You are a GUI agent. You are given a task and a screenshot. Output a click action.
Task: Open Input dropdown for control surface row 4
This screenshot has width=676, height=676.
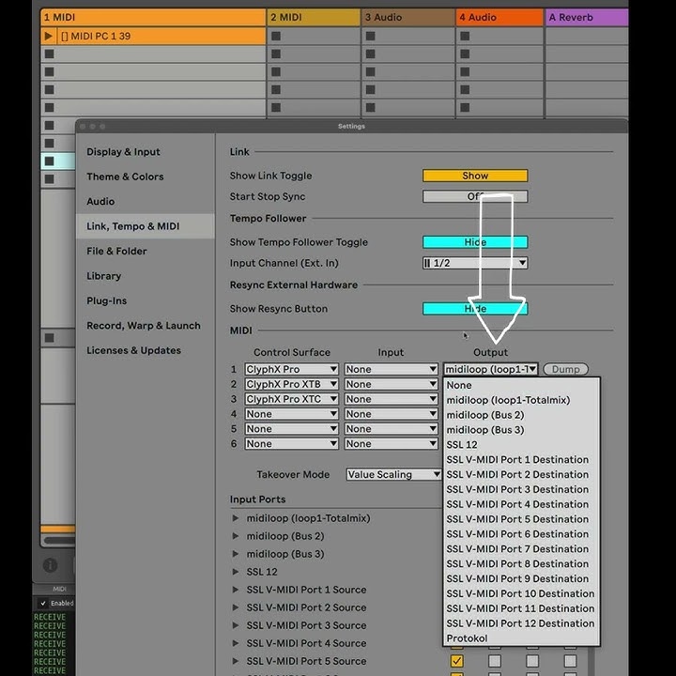[x=391, y=414]
